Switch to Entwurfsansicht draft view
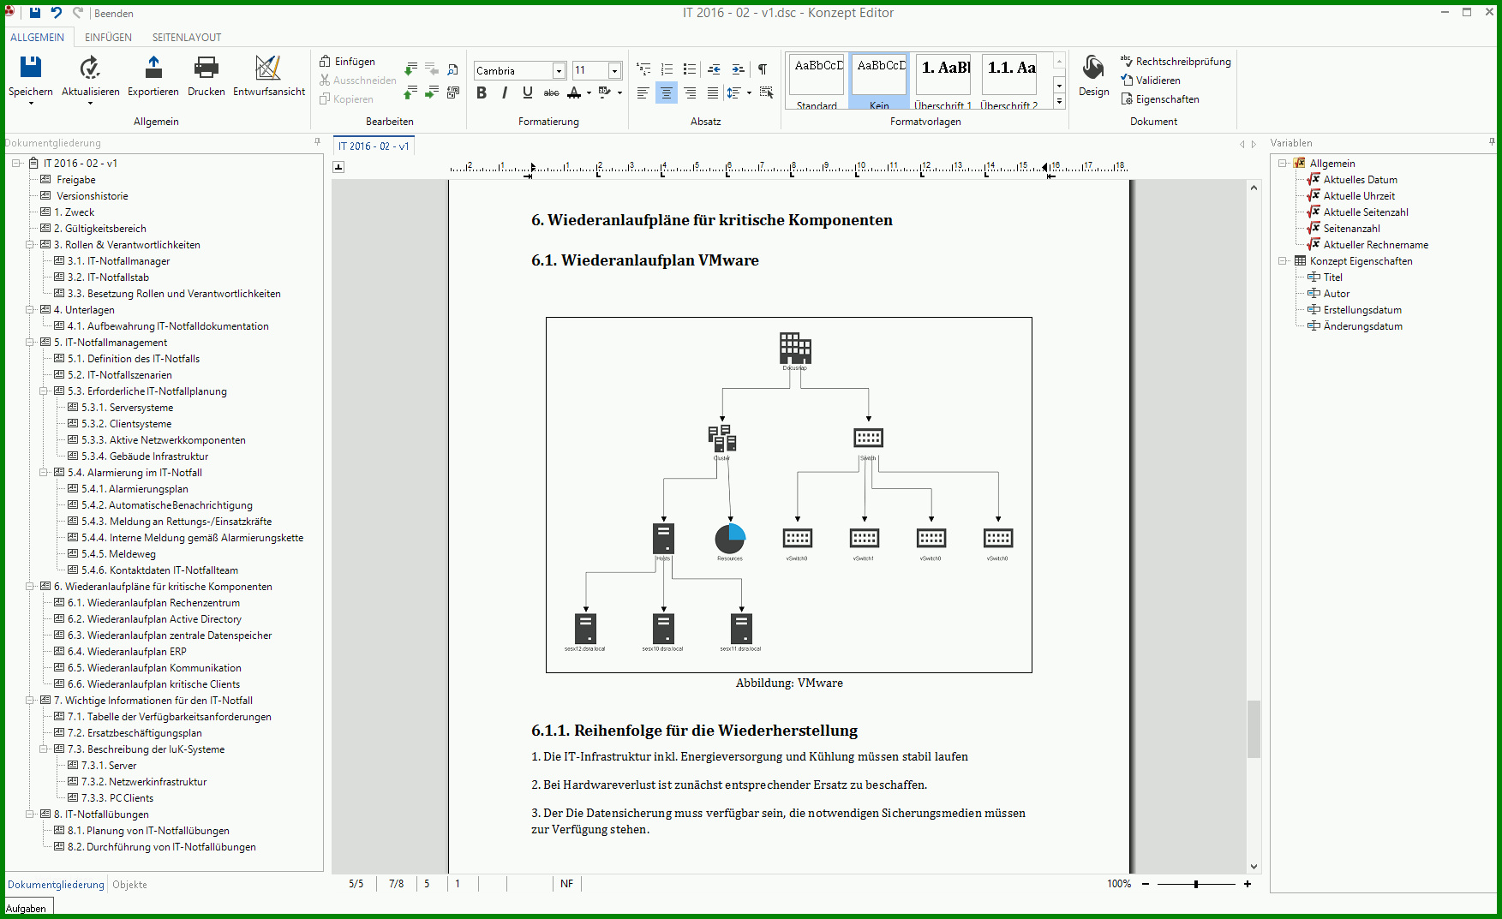The width and height of the screenshot is (1502, 919). [268, 67]
